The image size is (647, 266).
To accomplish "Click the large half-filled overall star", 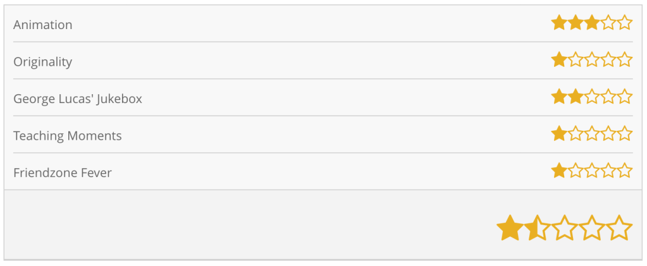I will [537, 228].
